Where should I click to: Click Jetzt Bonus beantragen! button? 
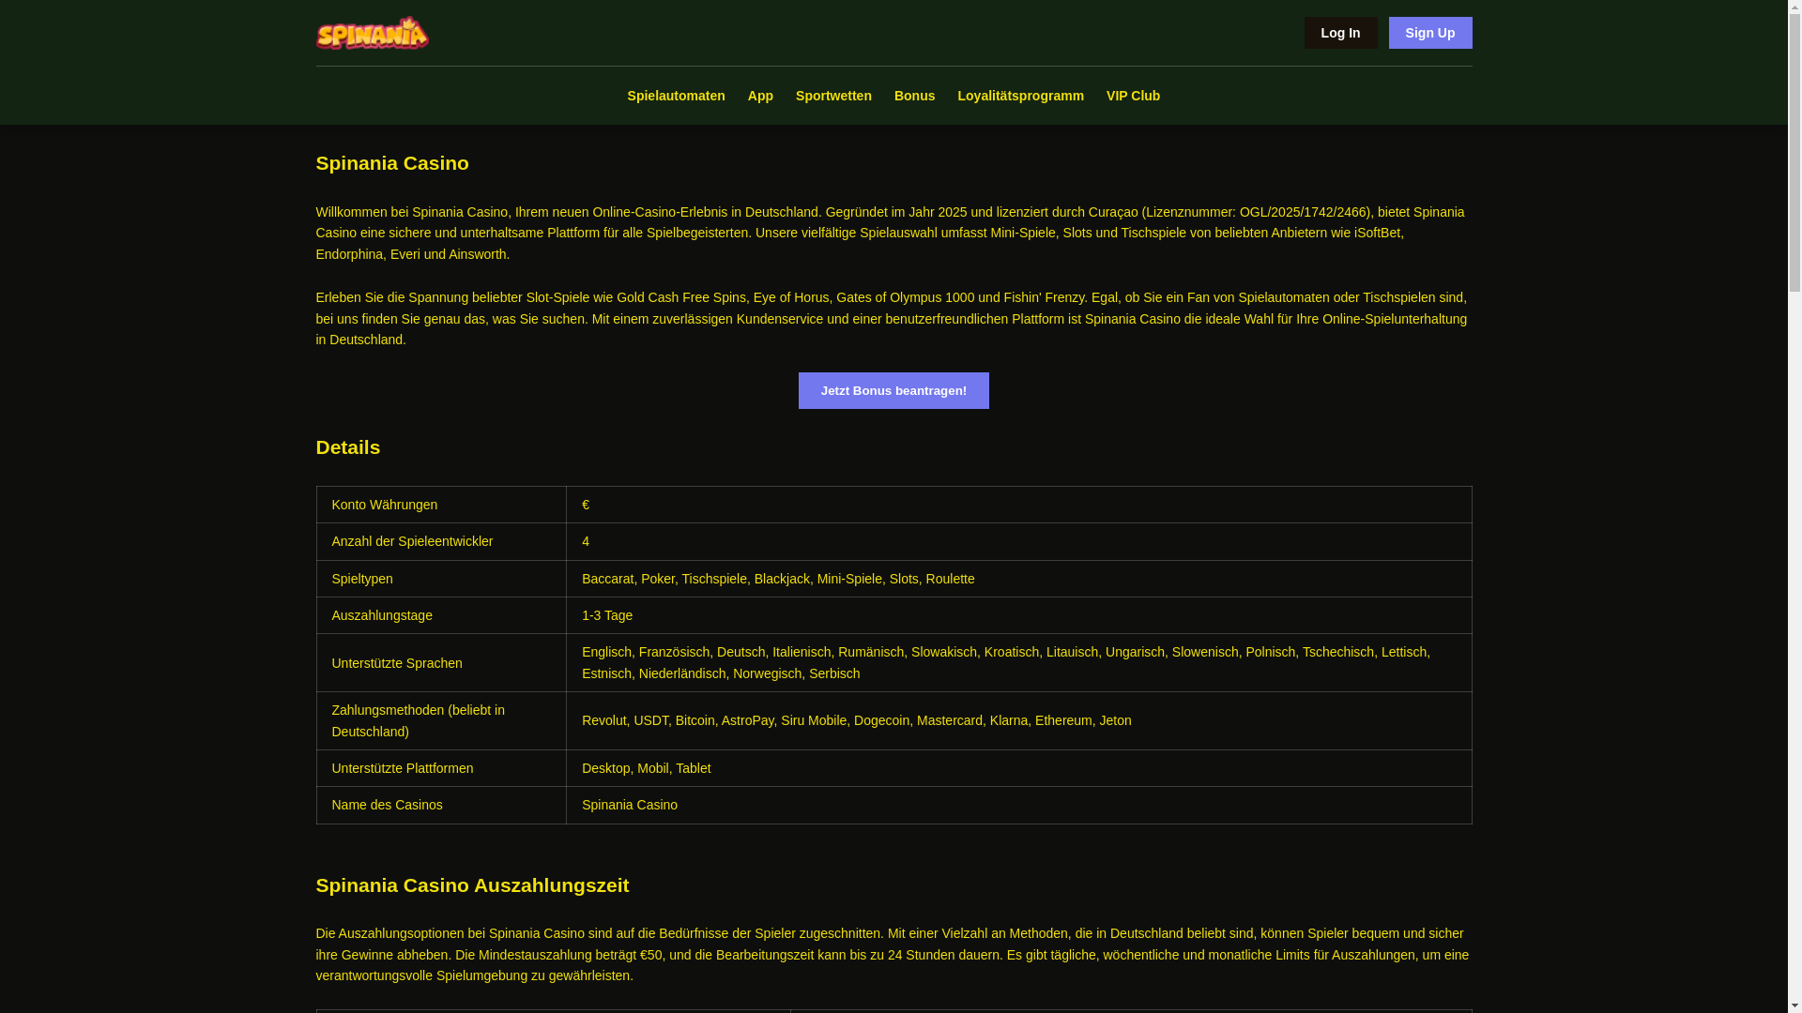893,390
